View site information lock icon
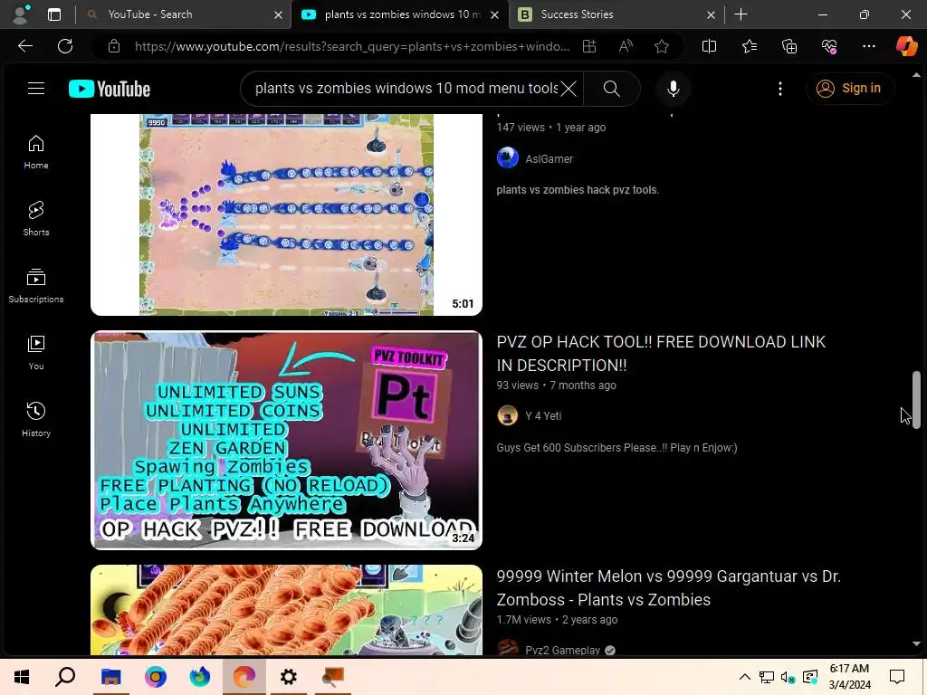This screenshot has width=927, height=695. click(114, 46)
